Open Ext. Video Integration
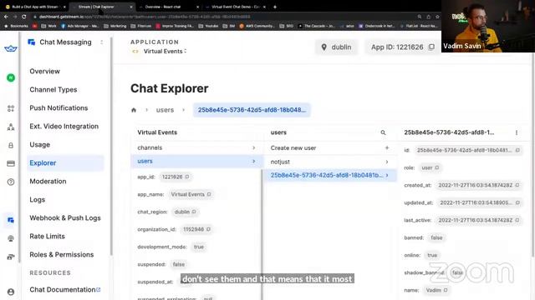The image size is (535, 300). pos(64,126)
